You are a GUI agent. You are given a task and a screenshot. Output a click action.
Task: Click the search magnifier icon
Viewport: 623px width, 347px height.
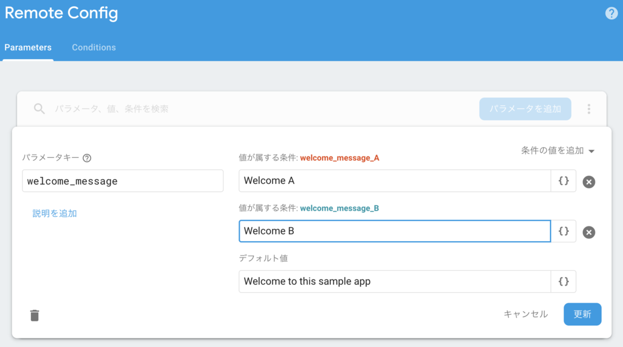39,108
